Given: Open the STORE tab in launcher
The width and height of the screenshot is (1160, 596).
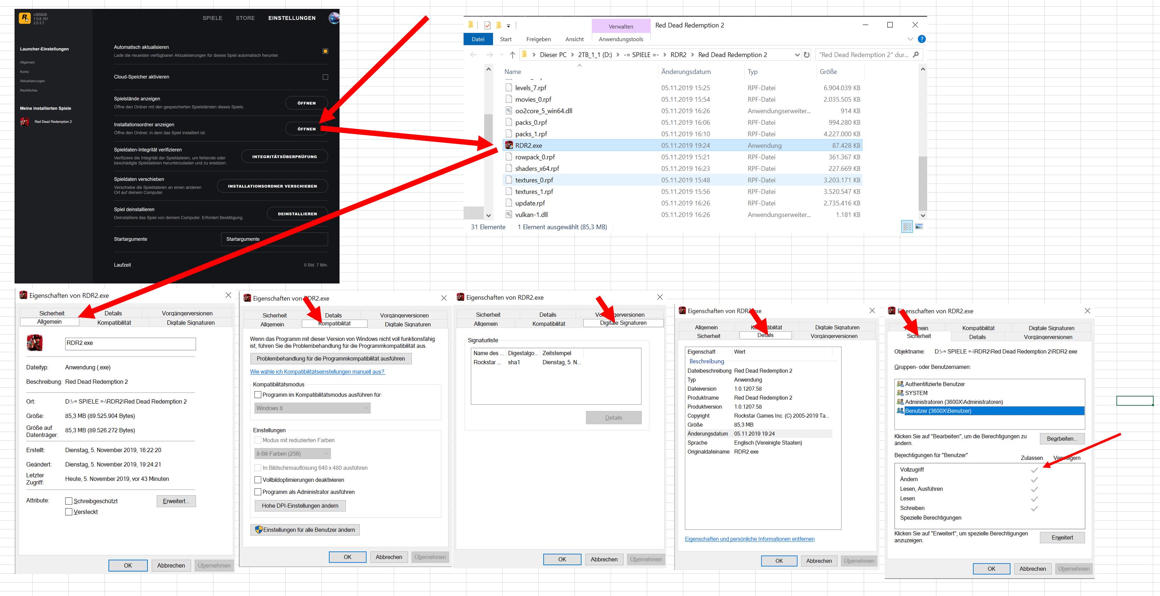Looking at the screenshot, I should pos(245,18).
